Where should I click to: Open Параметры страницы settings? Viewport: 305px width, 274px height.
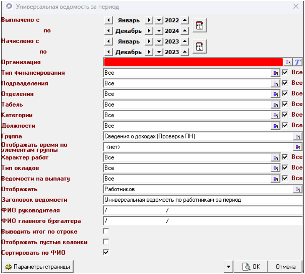tap(37, 267)
